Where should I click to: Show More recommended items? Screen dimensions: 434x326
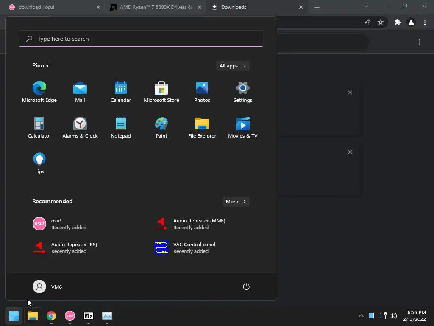point(236,202)
